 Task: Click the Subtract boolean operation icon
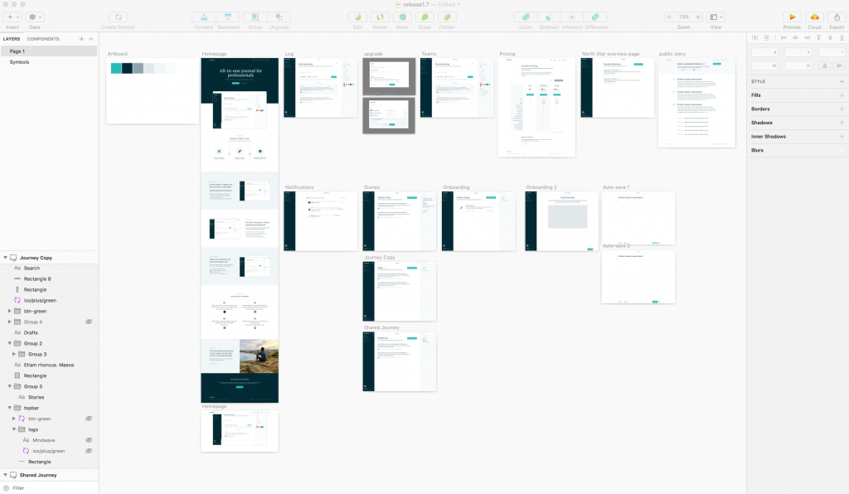pos(549,17)
